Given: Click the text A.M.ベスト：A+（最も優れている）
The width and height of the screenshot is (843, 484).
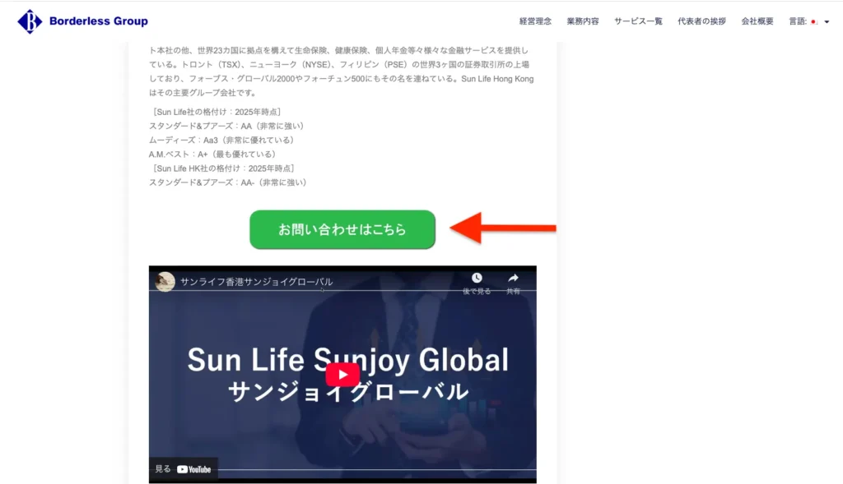Looking at the screenshot, I should tap(214, 154).
